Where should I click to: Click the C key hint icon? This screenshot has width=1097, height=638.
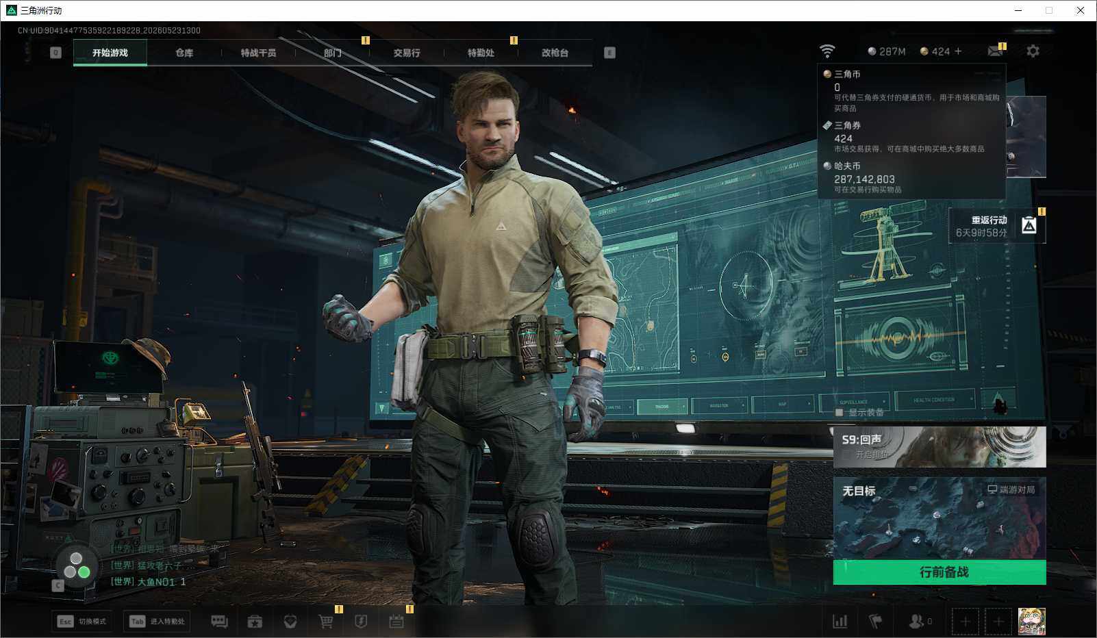[58, 585]
